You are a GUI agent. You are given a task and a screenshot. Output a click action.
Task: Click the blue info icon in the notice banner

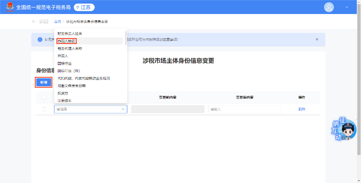point(40,39)
